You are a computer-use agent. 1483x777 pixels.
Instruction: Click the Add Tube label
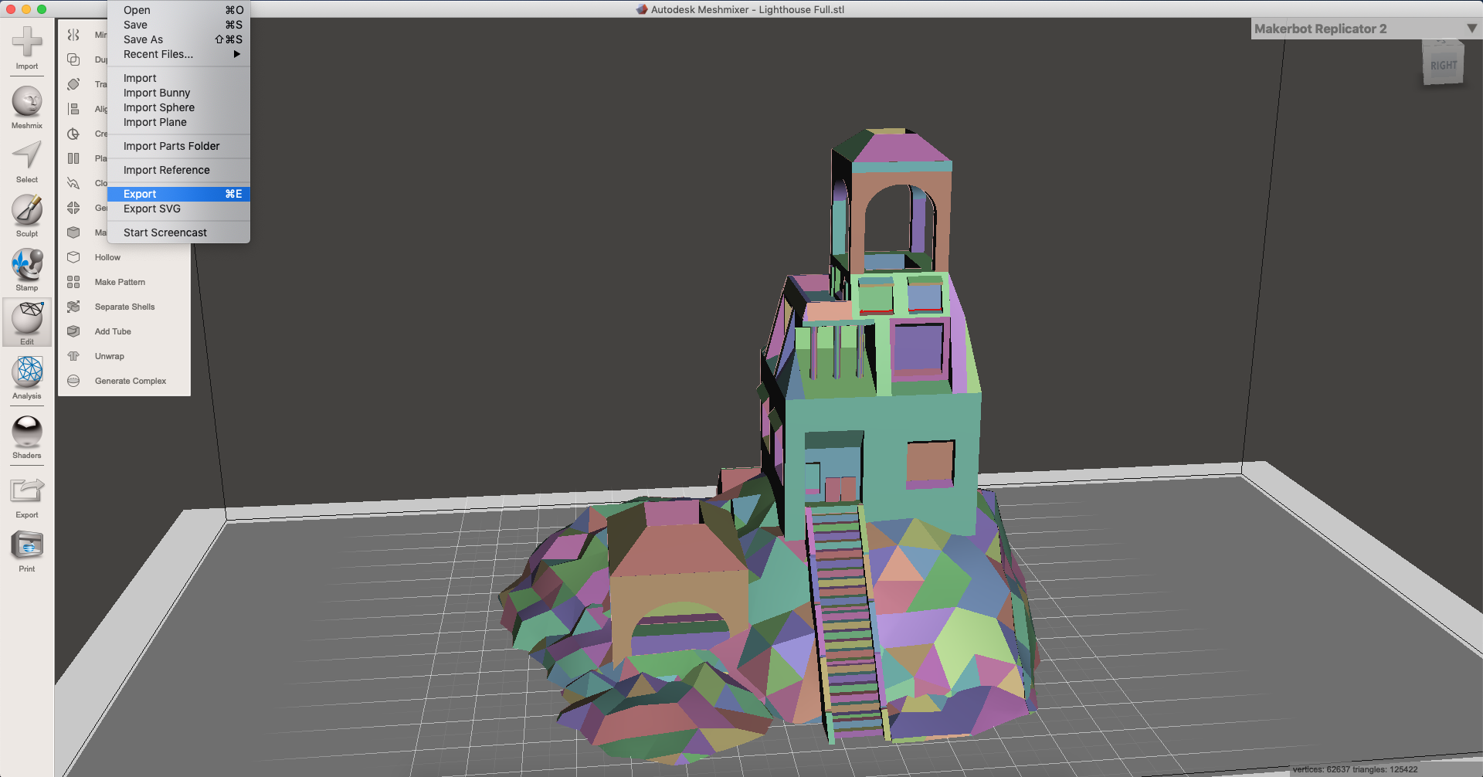pyautogui.click(x=113, y=331)
